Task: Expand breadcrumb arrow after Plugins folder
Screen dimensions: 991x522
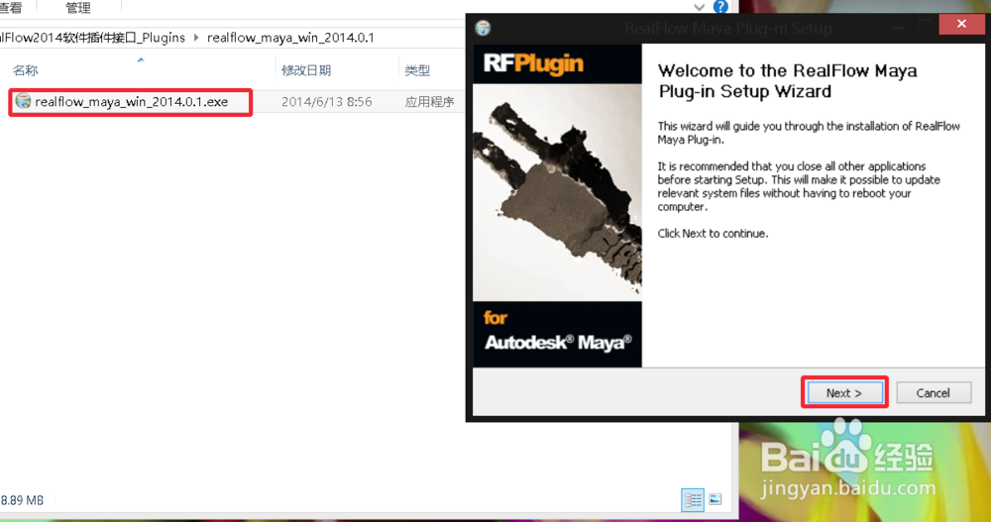Action: coord(196,38)
